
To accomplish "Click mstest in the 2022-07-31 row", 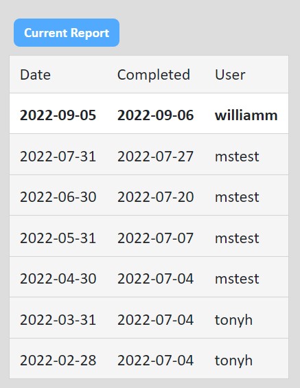I will coord(237,157).
